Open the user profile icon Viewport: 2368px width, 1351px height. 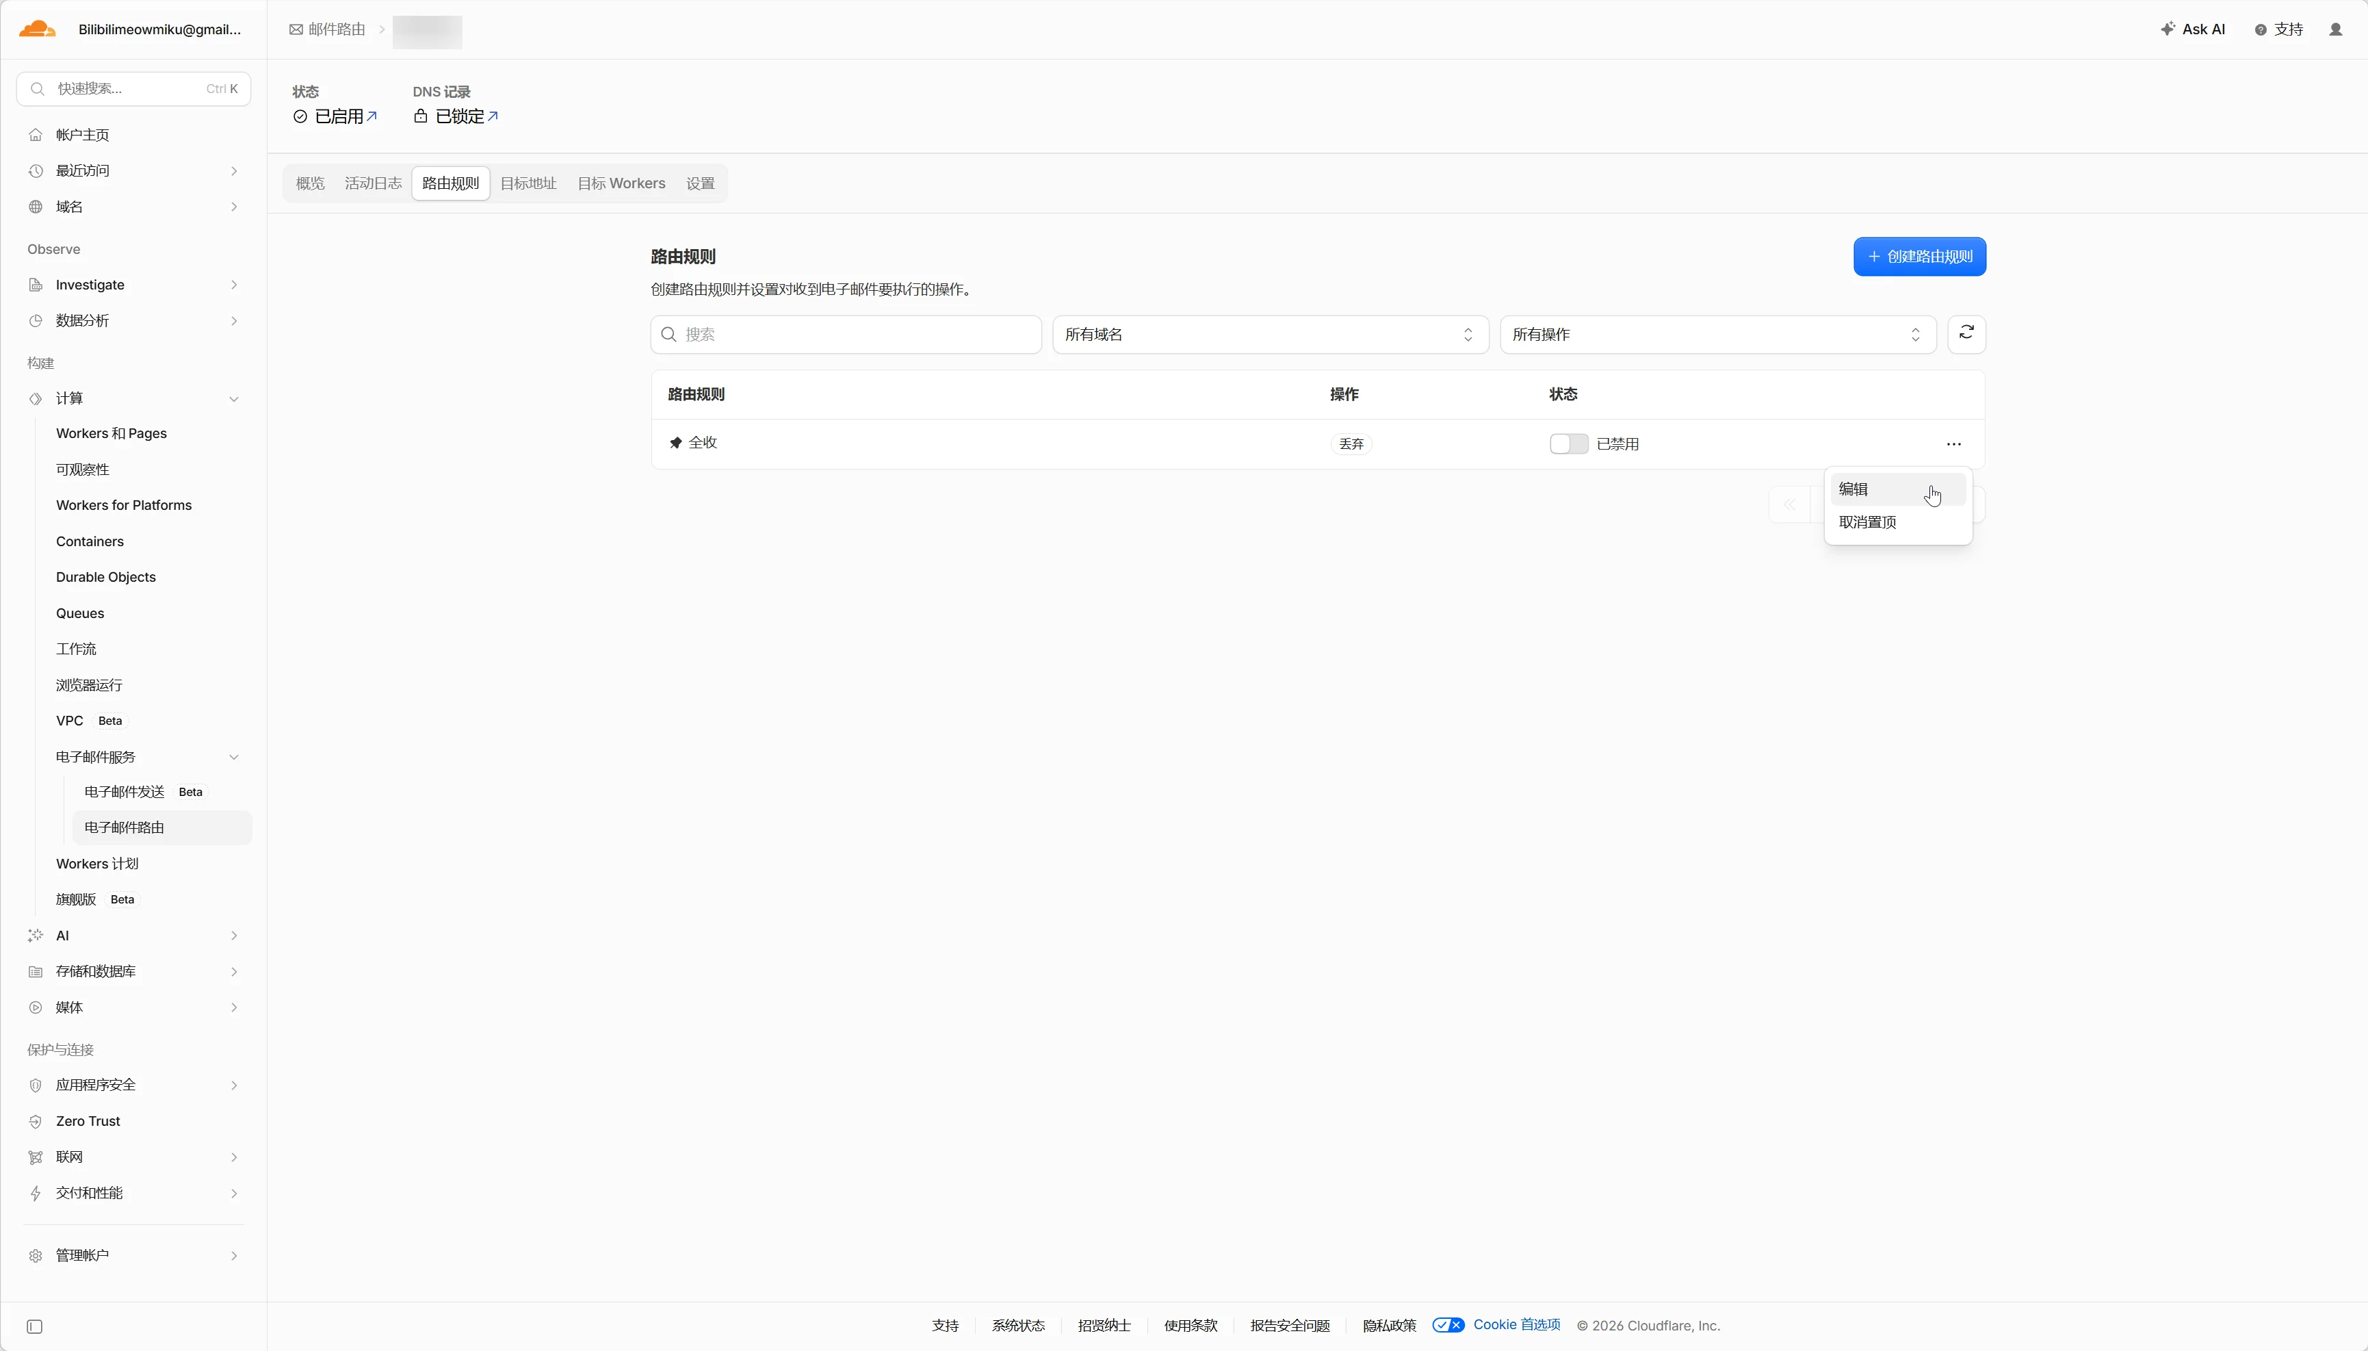pyautogui.click(x=2336, y=29)
